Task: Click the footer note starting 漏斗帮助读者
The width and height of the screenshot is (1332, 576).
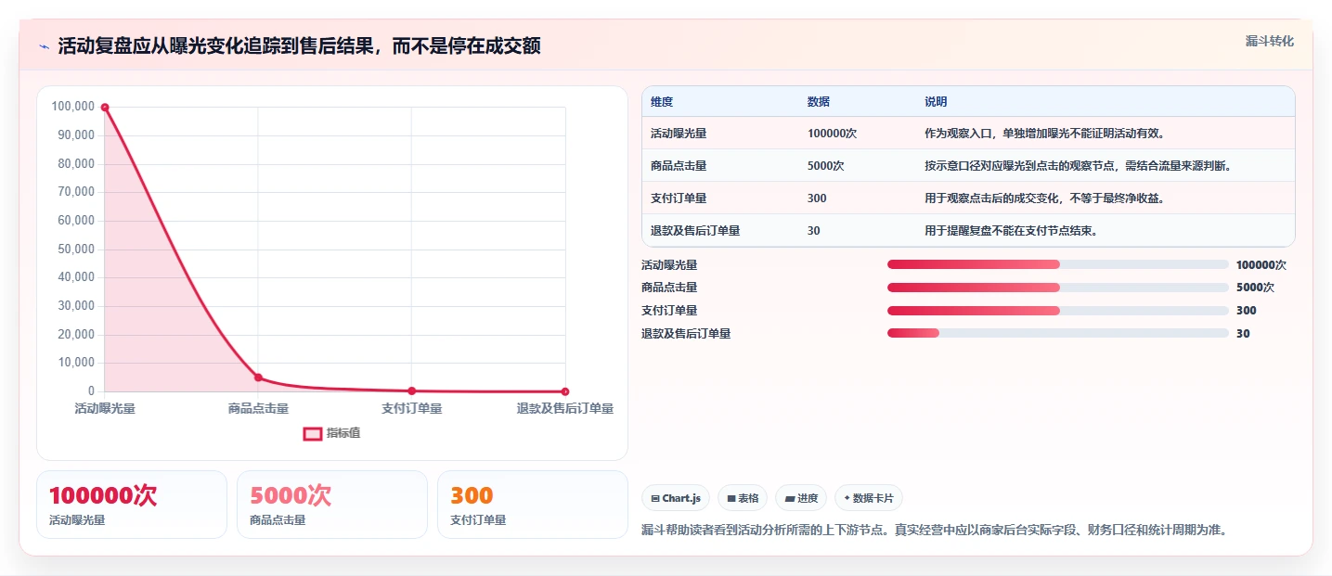Action: [x=934, y=531]
